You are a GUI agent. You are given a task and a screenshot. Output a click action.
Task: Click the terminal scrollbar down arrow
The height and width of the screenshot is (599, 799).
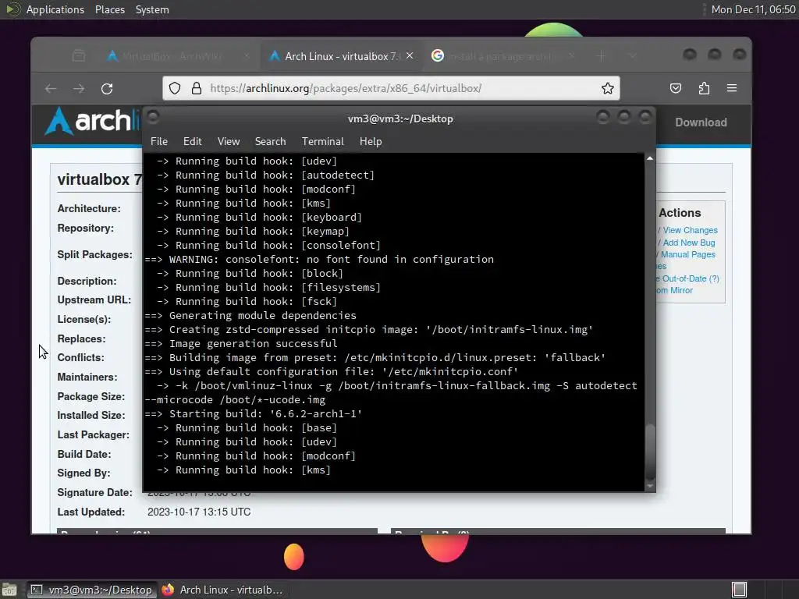(x=650, y=487)
